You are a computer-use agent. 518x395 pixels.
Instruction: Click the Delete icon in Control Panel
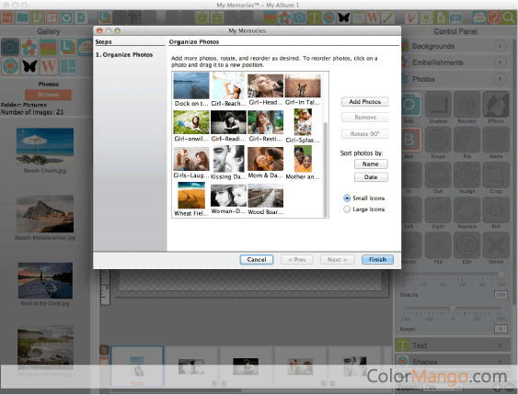(x=496, y=245)
